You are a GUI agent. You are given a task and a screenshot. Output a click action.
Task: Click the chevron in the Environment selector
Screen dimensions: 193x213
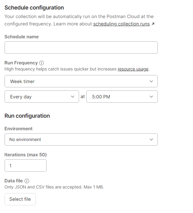coord(151,139)
